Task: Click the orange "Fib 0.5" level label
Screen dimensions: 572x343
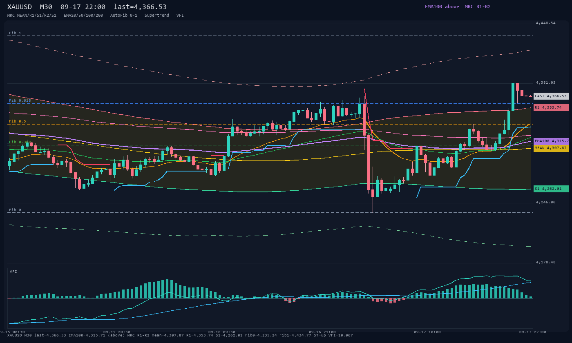Action: [x=18, y=121]
